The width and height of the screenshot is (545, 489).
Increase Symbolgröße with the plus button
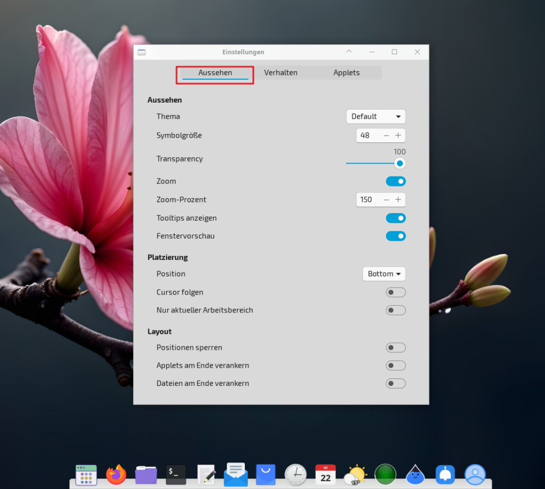point(398,136)
